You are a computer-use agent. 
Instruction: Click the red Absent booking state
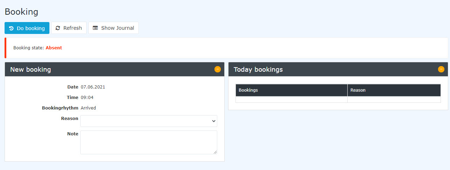[54, 48]
